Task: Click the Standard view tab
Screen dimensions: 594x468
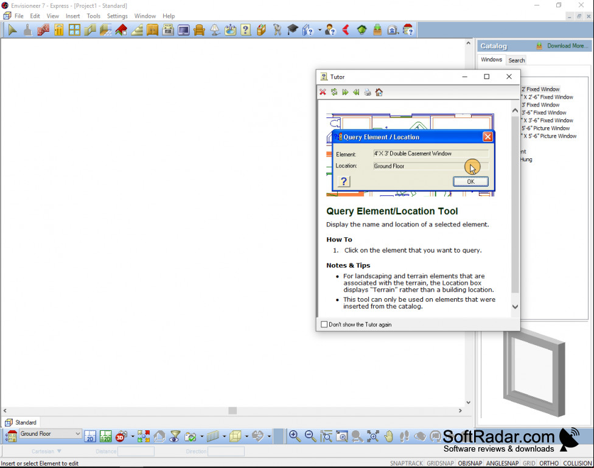Action: [x=21, y=422]
